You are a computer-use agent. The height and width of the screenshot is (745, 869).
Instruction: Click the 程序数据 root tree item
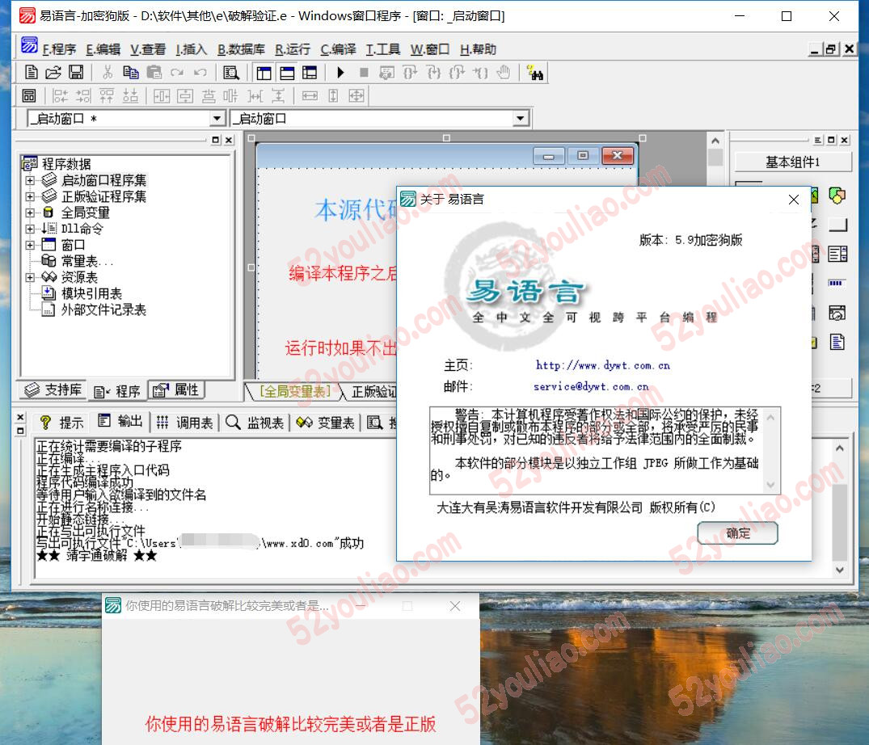(x=66, y=164)
